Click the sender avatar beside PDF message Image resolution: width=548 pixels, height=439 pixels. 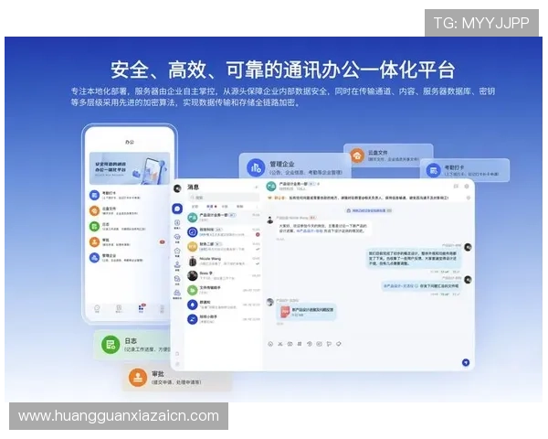point(270,302)
